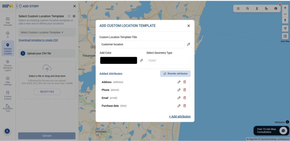Click the Upload button
The width and height of the screenshot is (290, 141).
pos(47,136)
